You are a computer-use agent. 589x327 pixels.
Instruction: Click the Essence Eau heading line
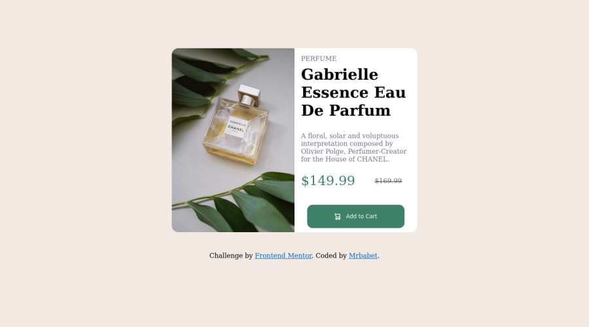pyautogui.click(x=353, y=92)
